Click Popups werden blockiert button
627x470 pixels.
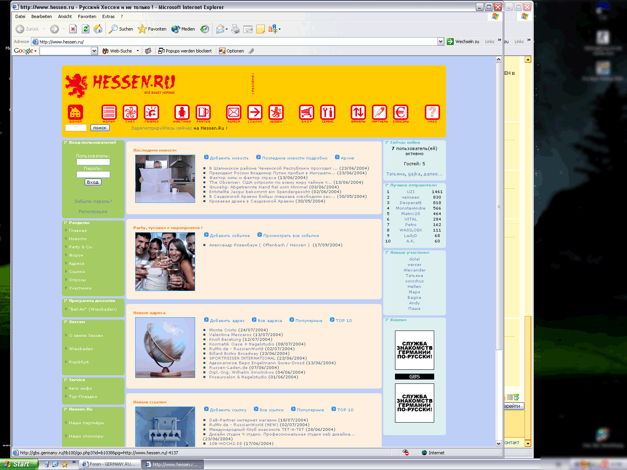click(185, 51)
